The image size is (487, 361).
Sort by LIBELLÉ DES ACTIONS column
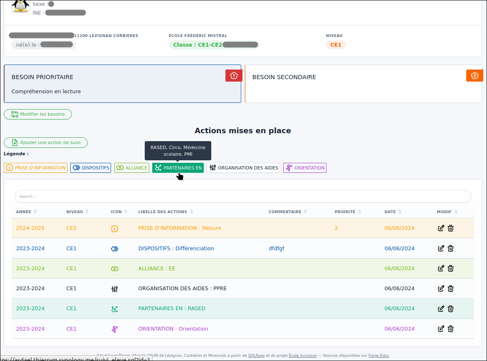pos(166,212)
